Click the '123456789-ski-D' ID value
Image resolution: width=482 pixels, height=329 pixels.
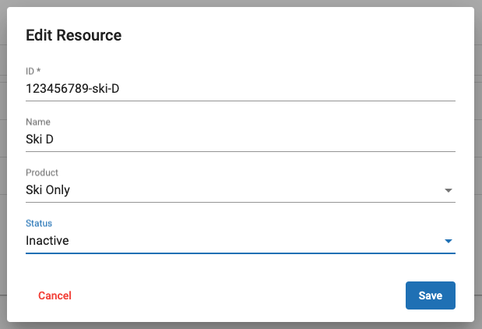(72, 89)
